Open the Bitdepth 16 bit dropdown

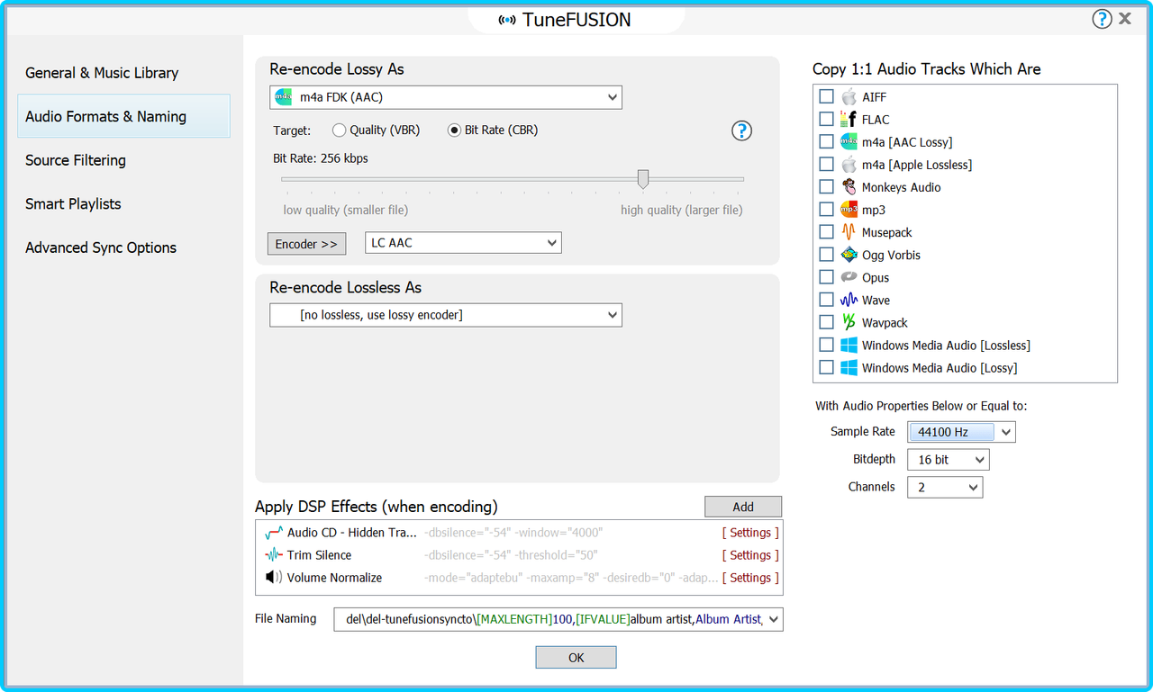[949, 460]
